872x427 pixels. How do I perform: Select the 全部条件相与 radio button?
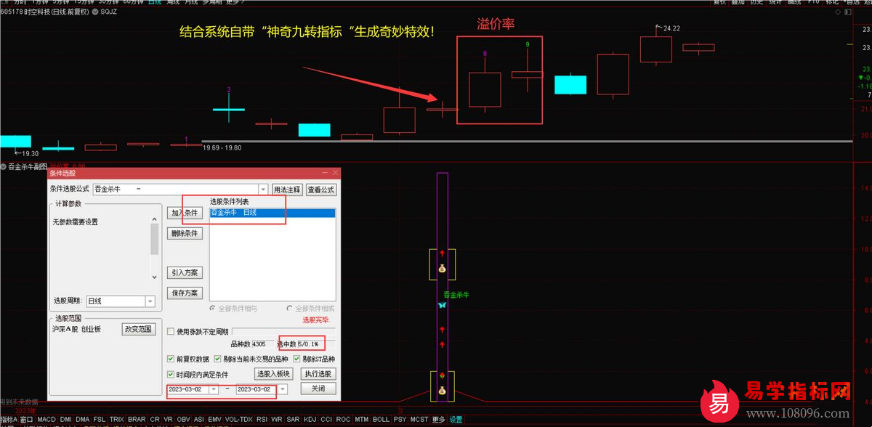213,309
